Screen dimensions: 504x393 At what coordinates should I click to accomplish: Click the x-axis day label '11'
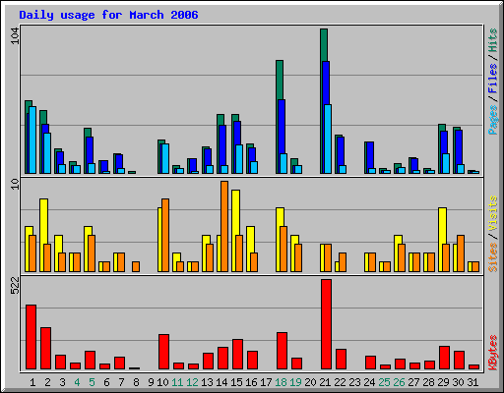pyautogui.click(x=177, y=382)
